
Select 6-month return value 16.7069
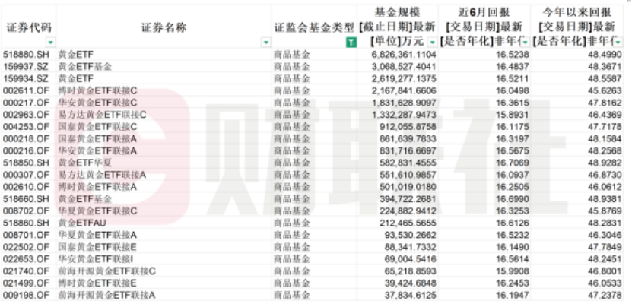[x=513, y=163]
